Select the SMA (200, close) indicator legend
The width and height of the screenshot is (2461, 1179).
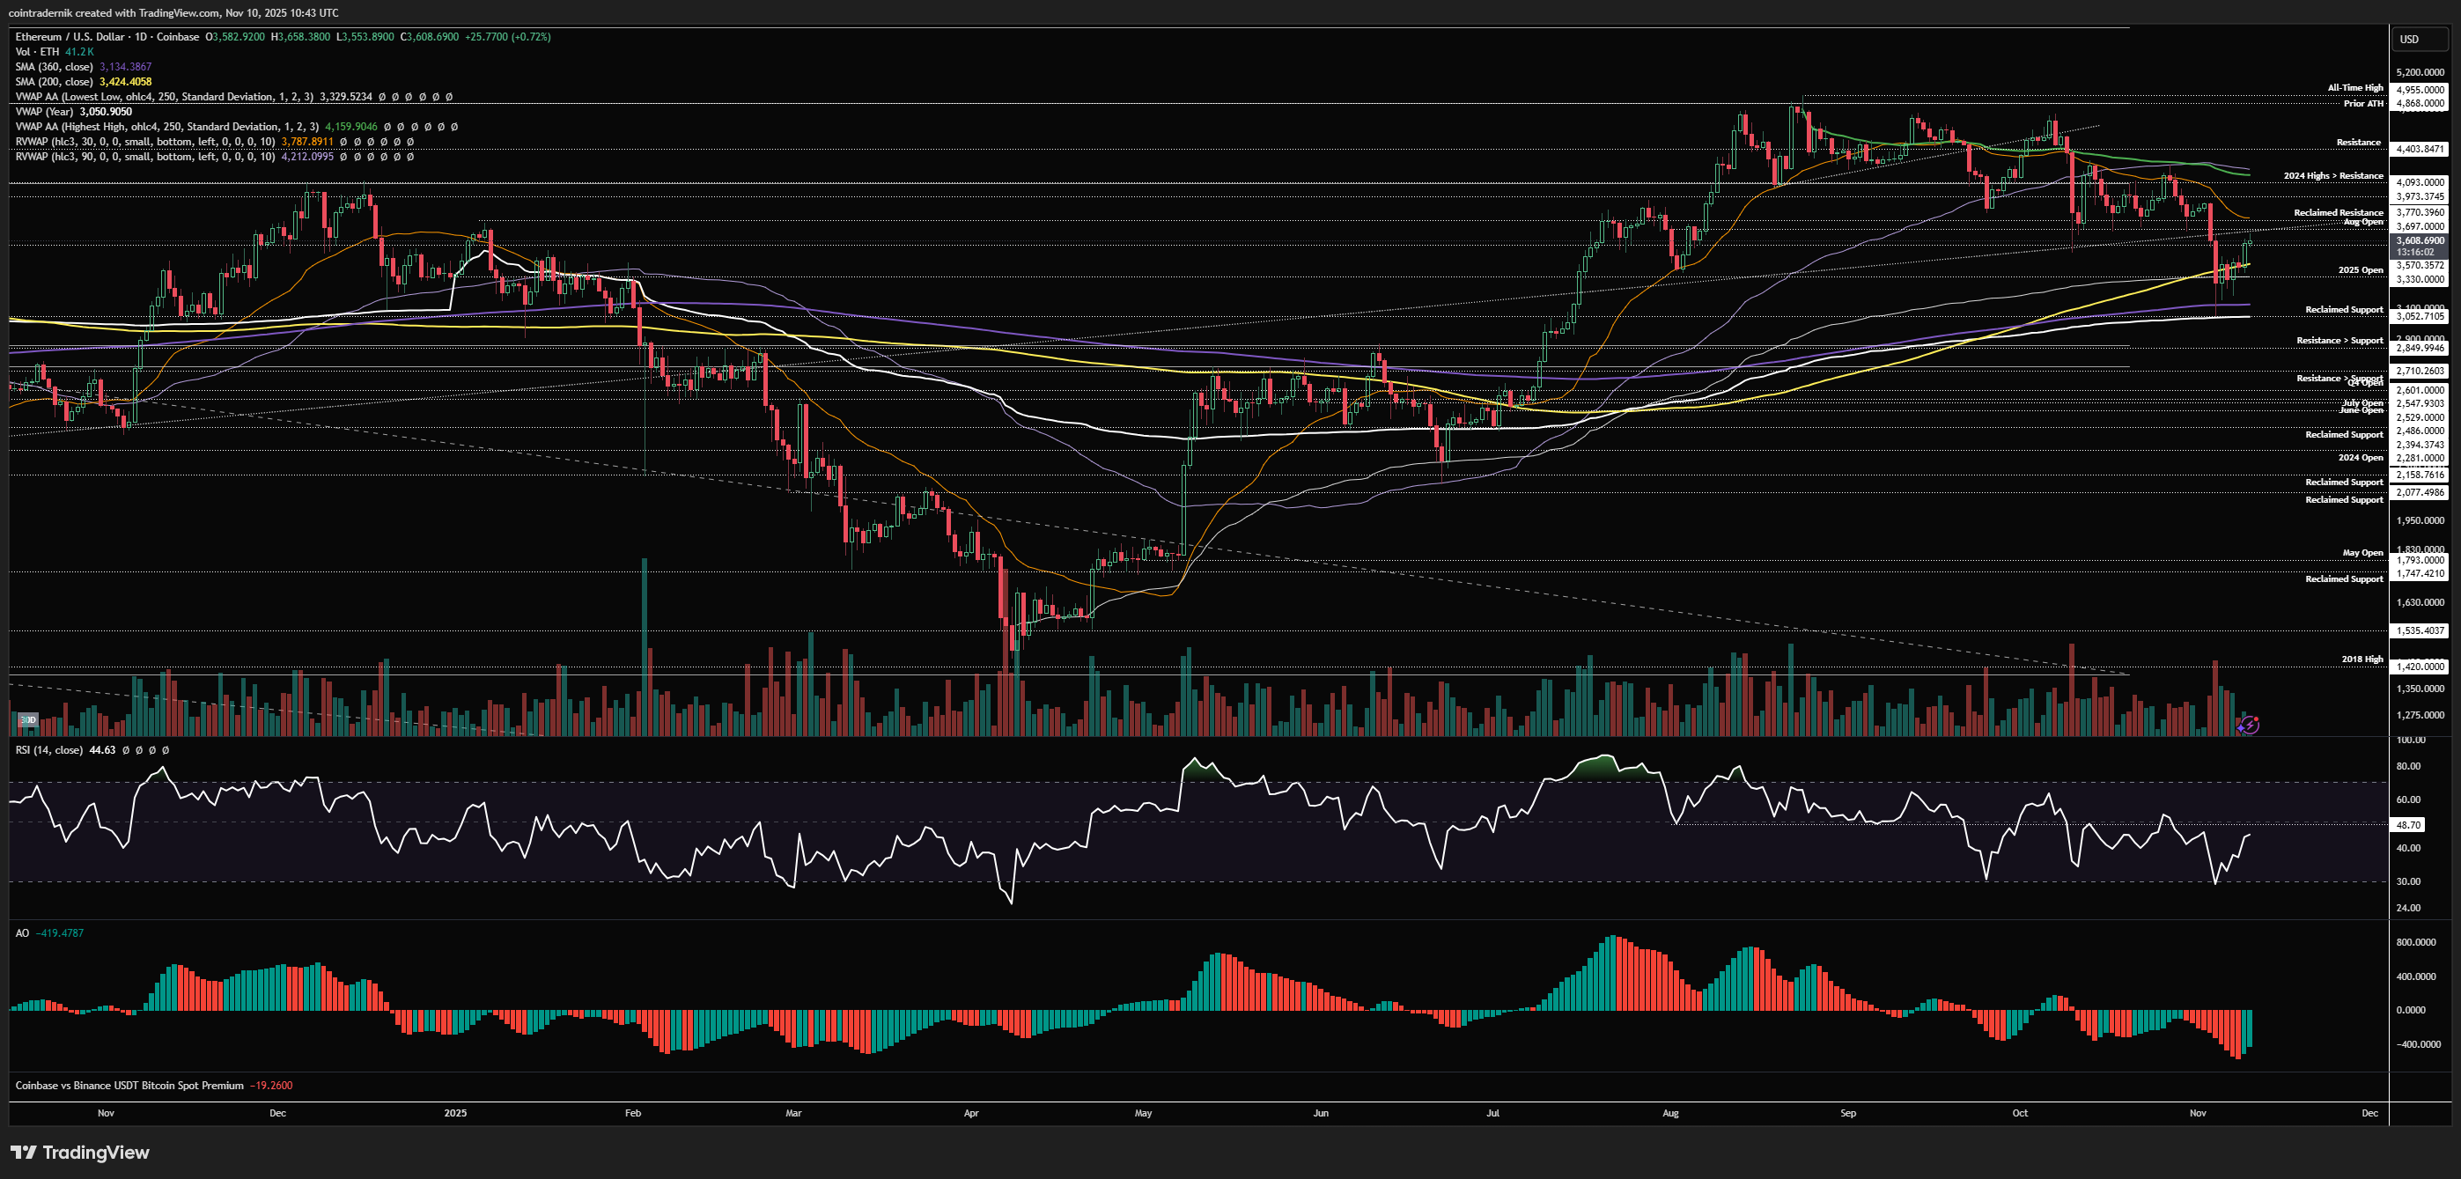pyautogui.click(x=54, y=82)
